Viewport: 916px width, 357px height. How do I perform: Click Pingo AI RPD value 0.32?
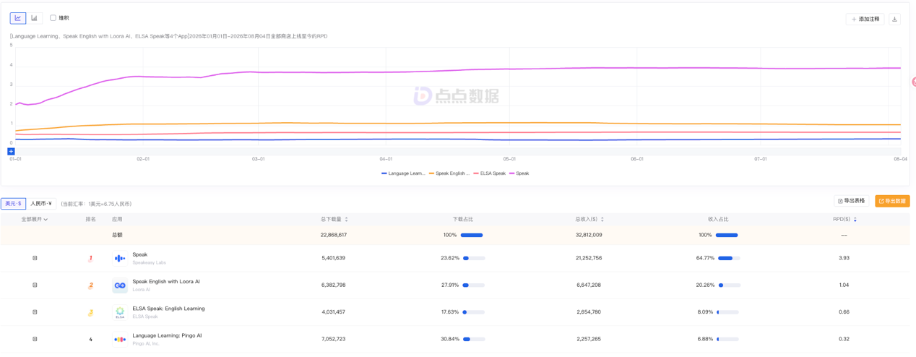tap(844, 339)
